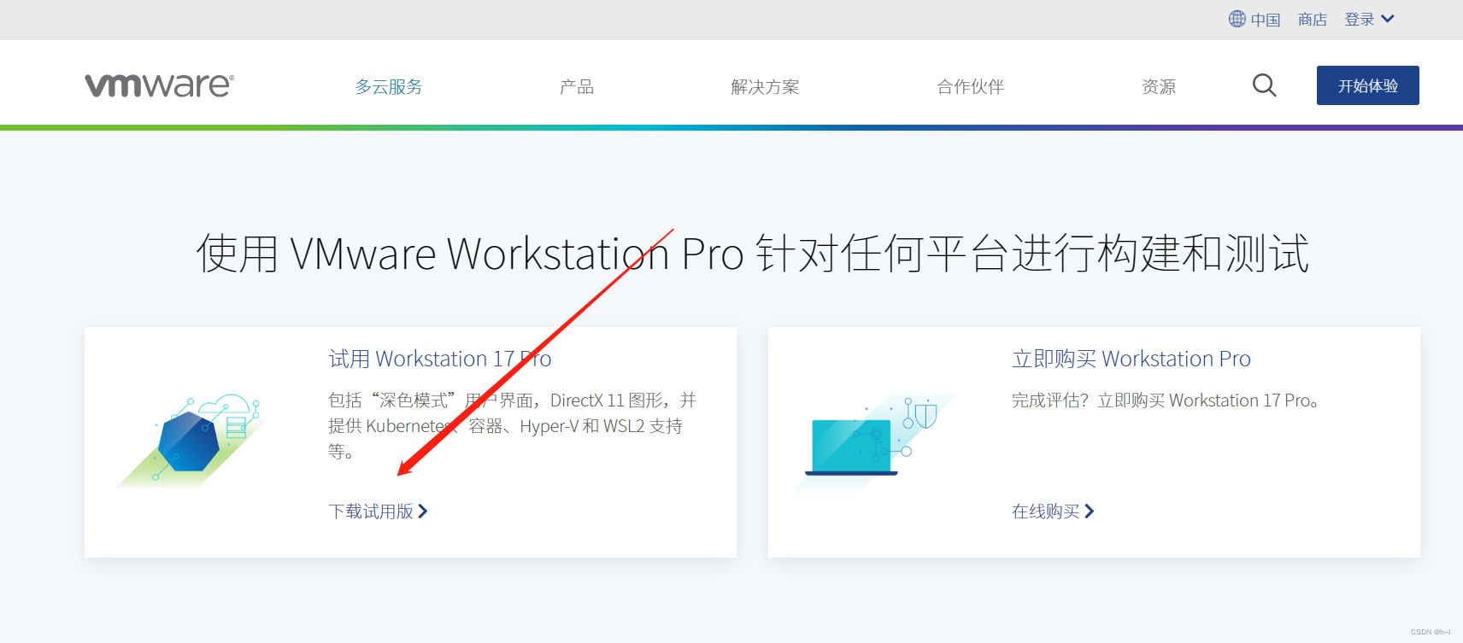Open the 解决方案 menu
The image size is (1463, 643).
[x=765, y=86]
